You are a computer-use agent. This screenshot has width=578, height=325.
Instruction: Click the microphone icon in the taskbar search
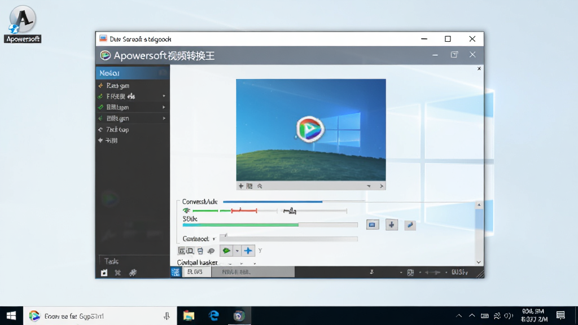coord(167,316)
